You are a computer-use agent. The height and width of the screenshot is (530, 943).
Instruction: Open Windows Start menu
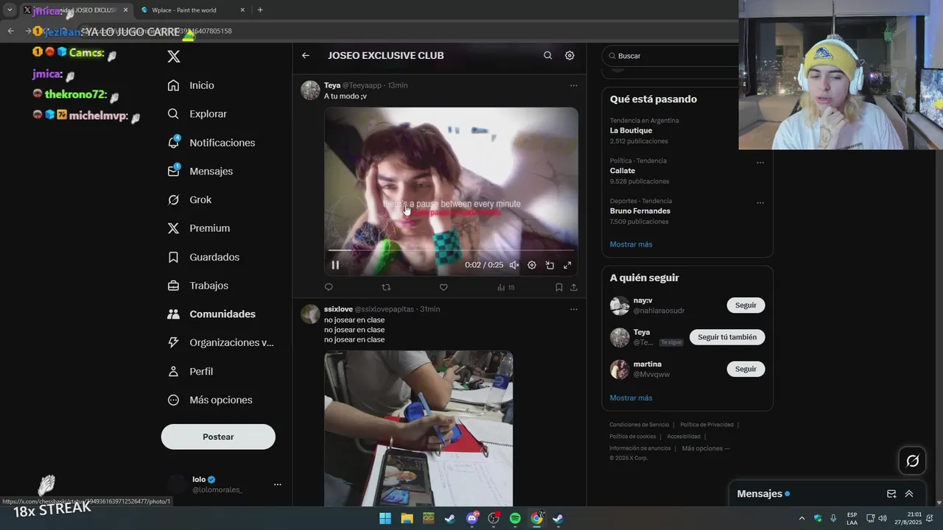385,518
